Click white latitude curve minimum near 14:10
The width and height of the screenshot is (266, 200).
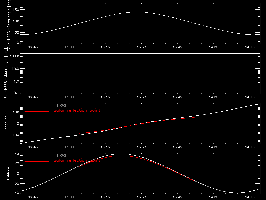(x=238, y=193)
